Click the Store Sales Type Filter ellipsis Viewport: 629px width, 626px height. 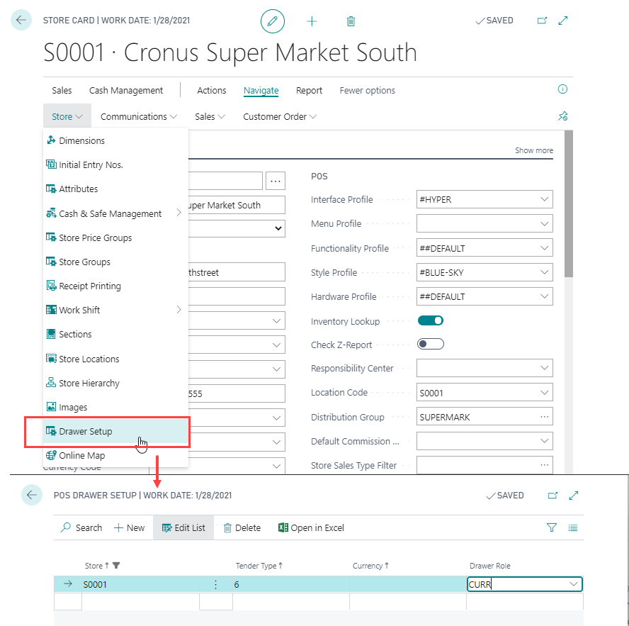[545, 465]
